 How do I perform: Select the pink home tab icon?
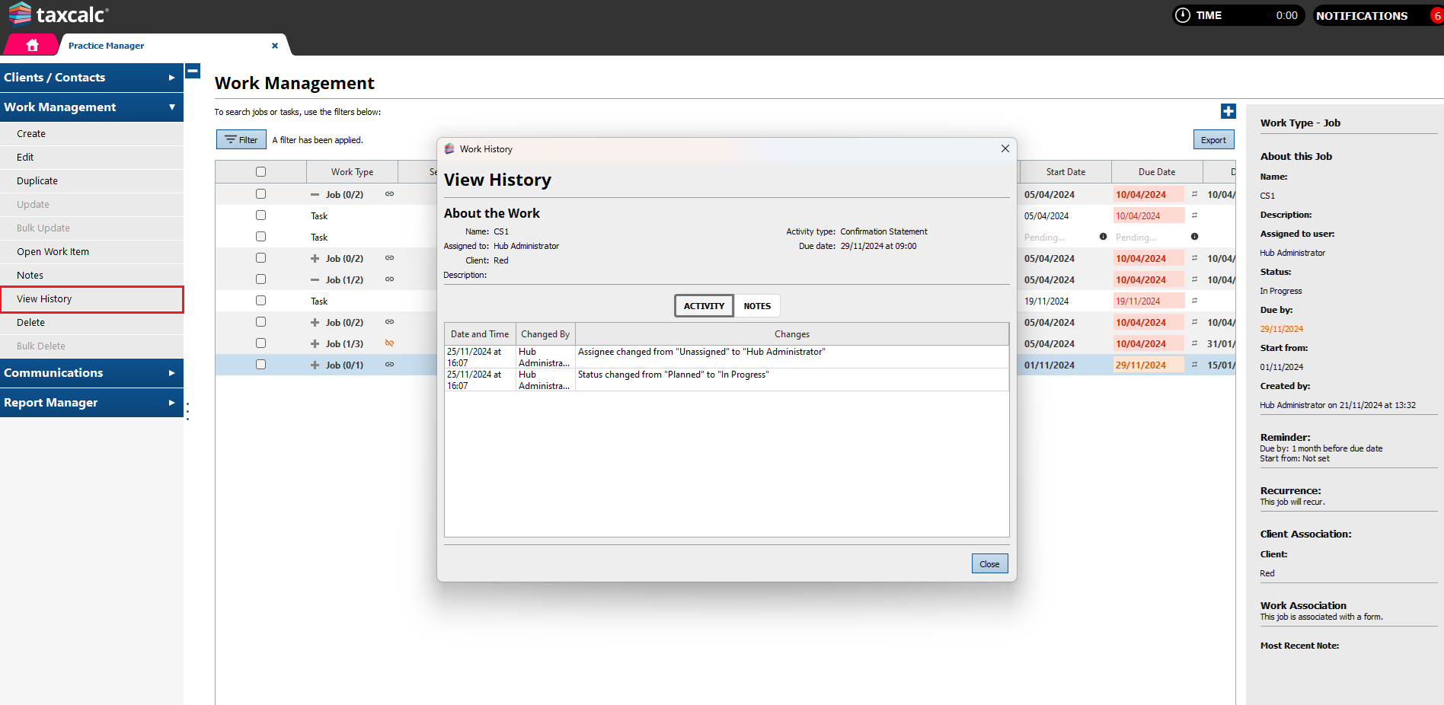pyautogui.click(x=30, y=44)
